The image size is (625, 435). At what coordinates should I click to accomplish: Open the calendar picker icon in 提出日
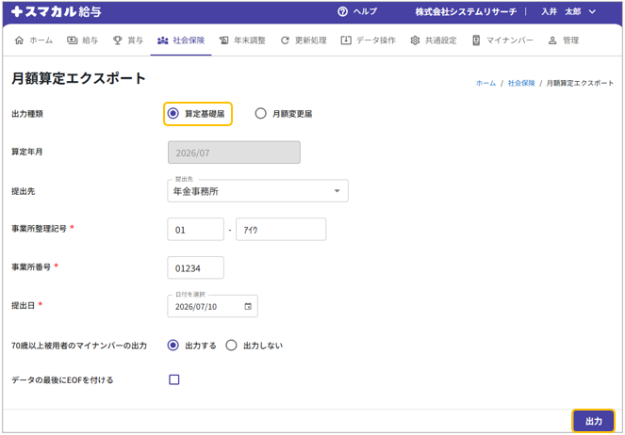(248, 306)
